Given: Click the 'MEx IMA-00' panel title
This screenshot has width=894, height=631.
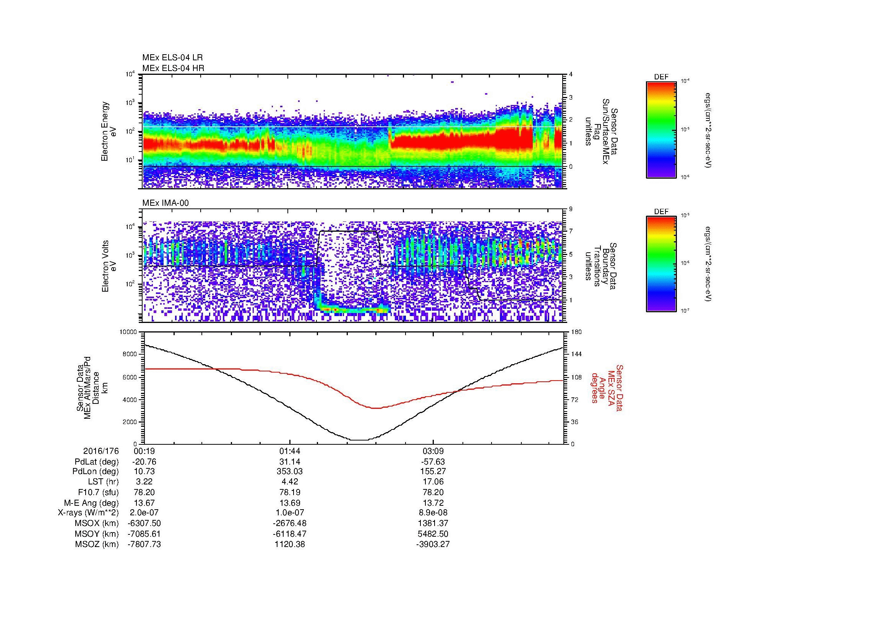Looking at the screenshot, I should tap(165, 203).
